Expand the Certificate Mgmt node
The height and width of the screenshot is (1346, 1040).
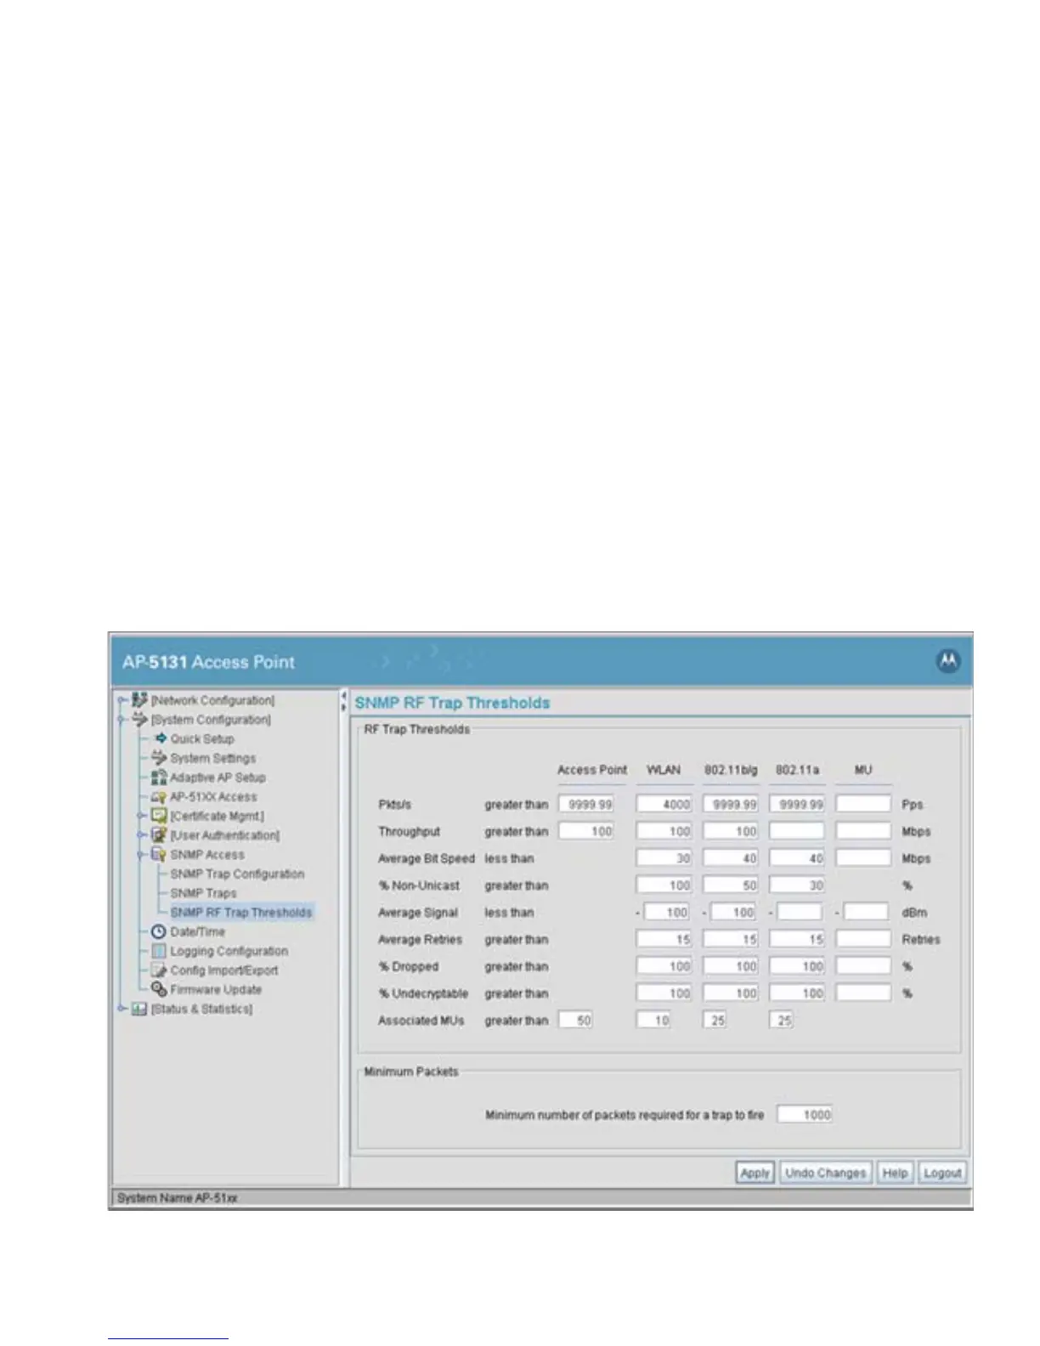142,816
